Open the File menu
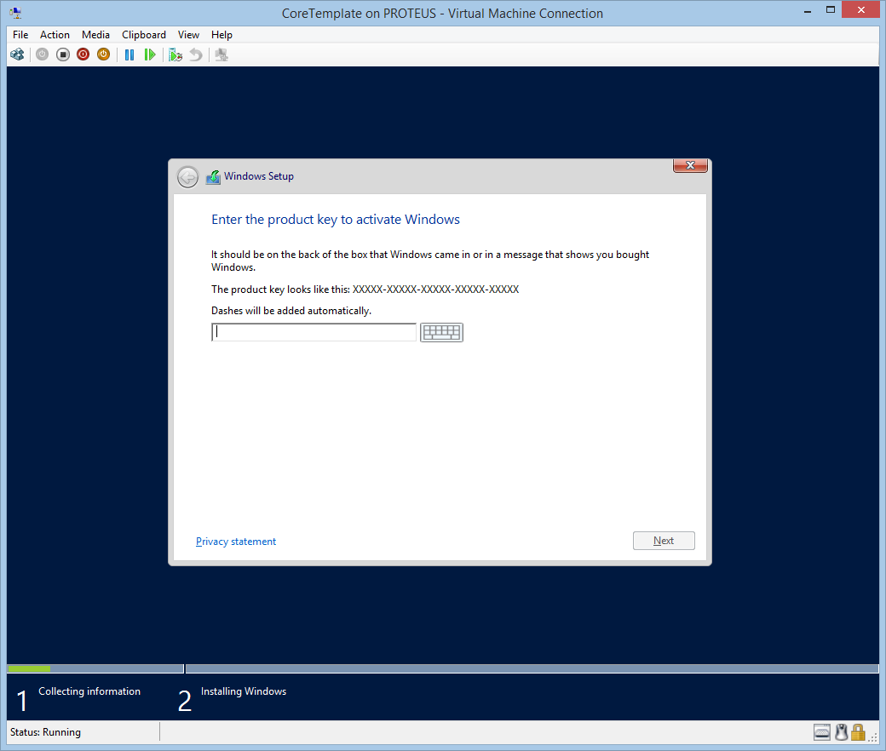The image size is (886, 751). [20, 35]
